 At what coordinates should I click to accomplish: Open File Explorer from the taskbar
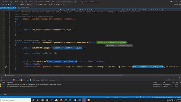[42, 100]
